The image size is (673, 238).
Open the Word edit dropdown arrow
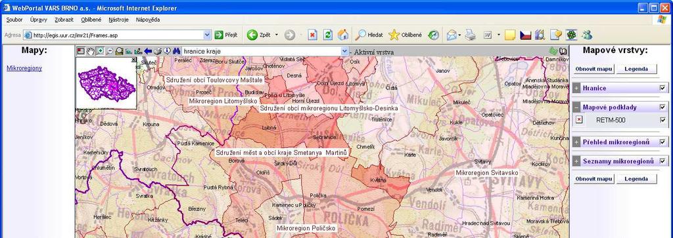499,35
